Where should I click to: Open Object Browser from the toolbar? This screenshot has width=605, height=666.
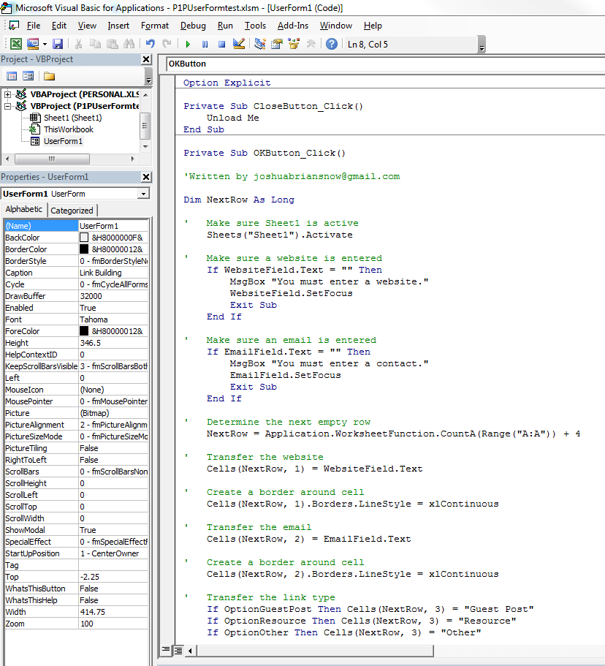coord(294,44)
